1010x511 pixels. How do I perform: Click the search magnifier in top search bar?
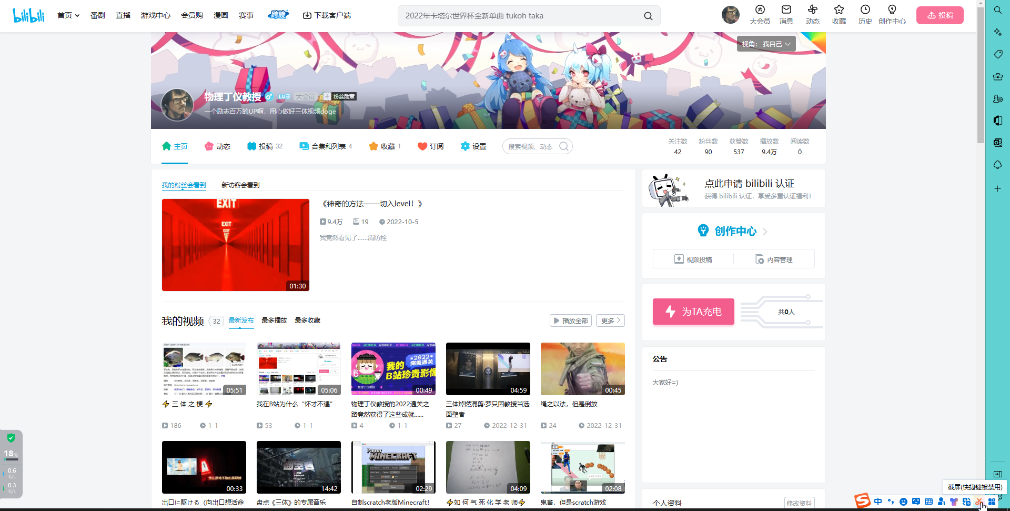point(648,16)
